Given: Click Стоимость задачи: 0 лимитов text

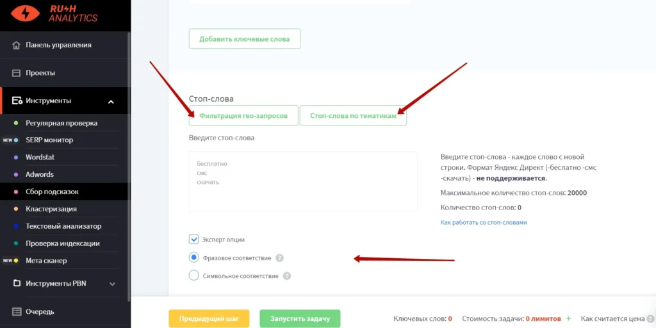Looking at the screenshot, I should (511, 318).
